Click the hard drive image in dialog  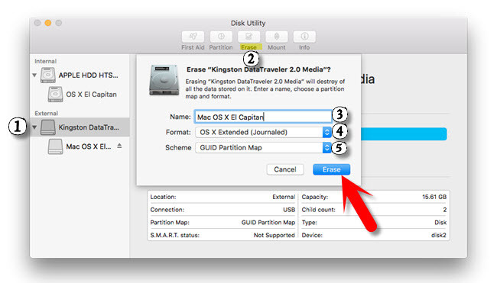point(164,80)
